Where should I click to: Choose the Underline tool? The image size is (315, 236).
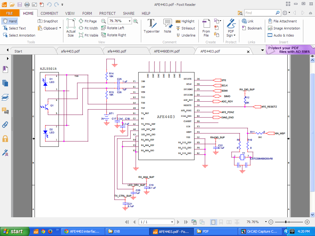[186, 35]
